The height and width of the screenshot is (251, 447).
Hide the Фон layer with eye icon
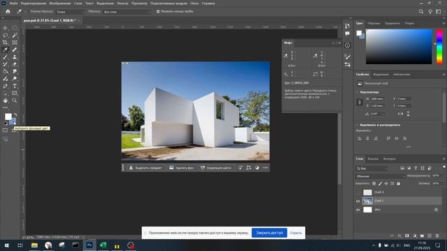click(x=358, y=210)
